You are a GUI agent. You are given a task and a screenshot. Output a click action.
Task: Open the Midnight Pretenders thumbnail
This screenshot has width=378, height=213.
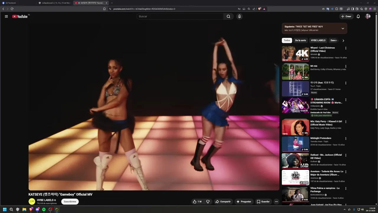click(295, 144)
